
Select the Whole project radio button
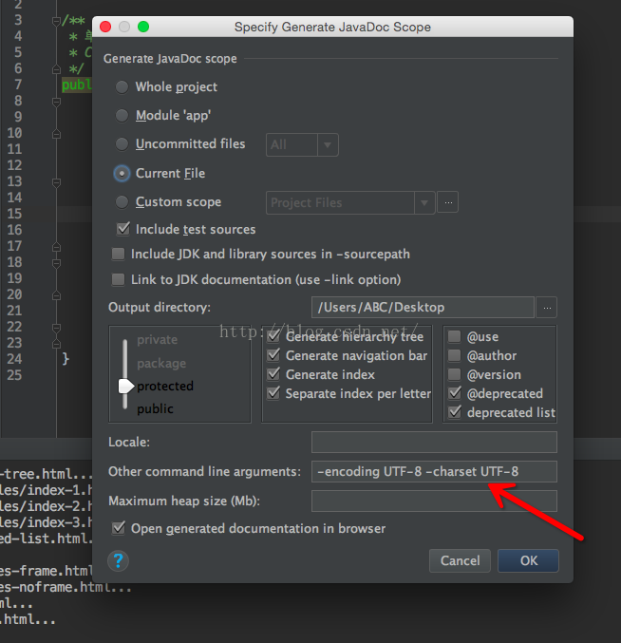(122, 87)
